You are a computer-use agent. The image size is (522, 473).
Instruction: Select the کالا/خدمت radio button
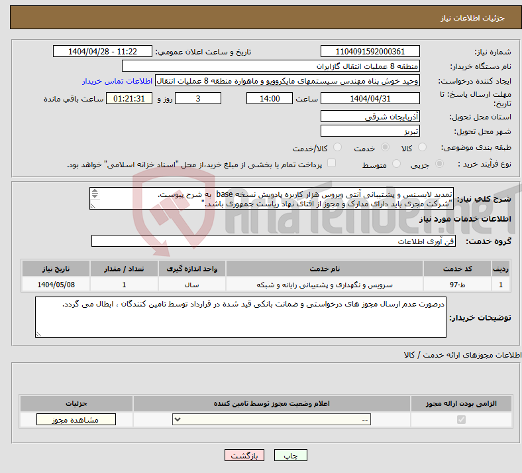click(x=337, y=147)
